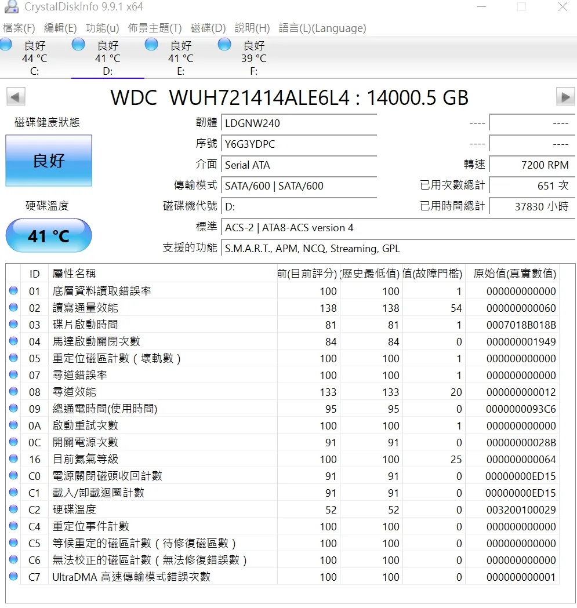Click the interface field Serial ATA
This screenshot has height=608, width=577.
click(x=299, y=165)
